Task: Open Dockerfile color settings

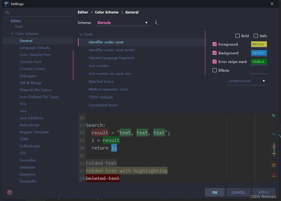Action: coord(28,181)
